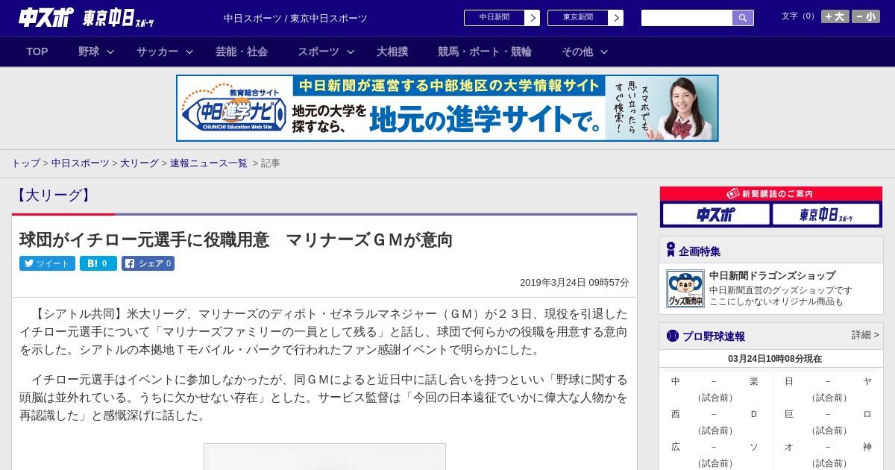
Task: Share article via Twitter ツイート button
Action: tap(47, 263)
